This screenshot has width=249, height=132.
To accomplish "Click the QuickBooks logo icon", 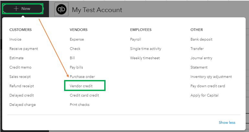I will 62,9.
